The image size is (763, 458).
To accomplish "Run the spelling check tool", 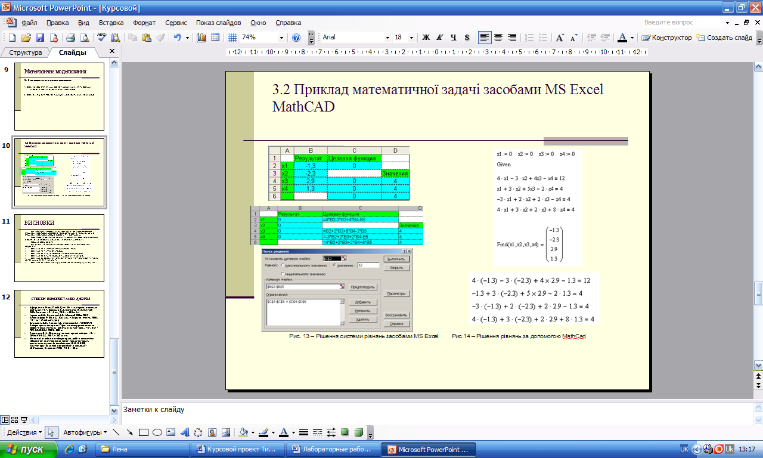I will [x=101, y=38].
